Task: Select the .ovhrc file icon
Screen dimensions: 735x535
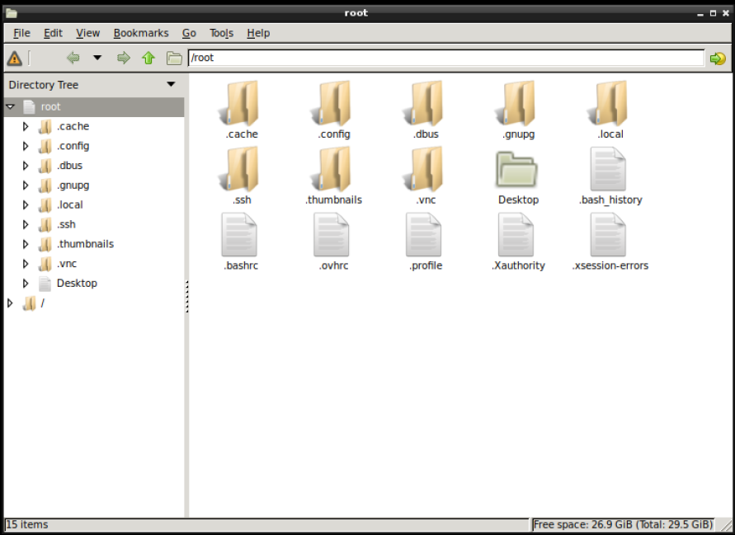Action: [x=332, y=235]
